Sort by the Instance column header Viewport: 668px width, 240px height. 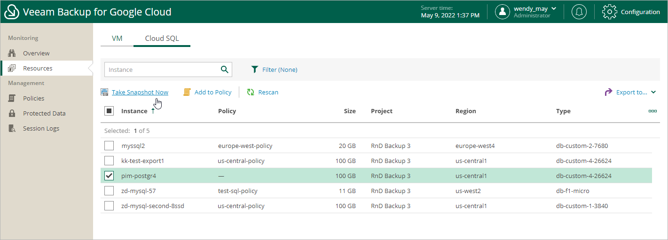134,111
